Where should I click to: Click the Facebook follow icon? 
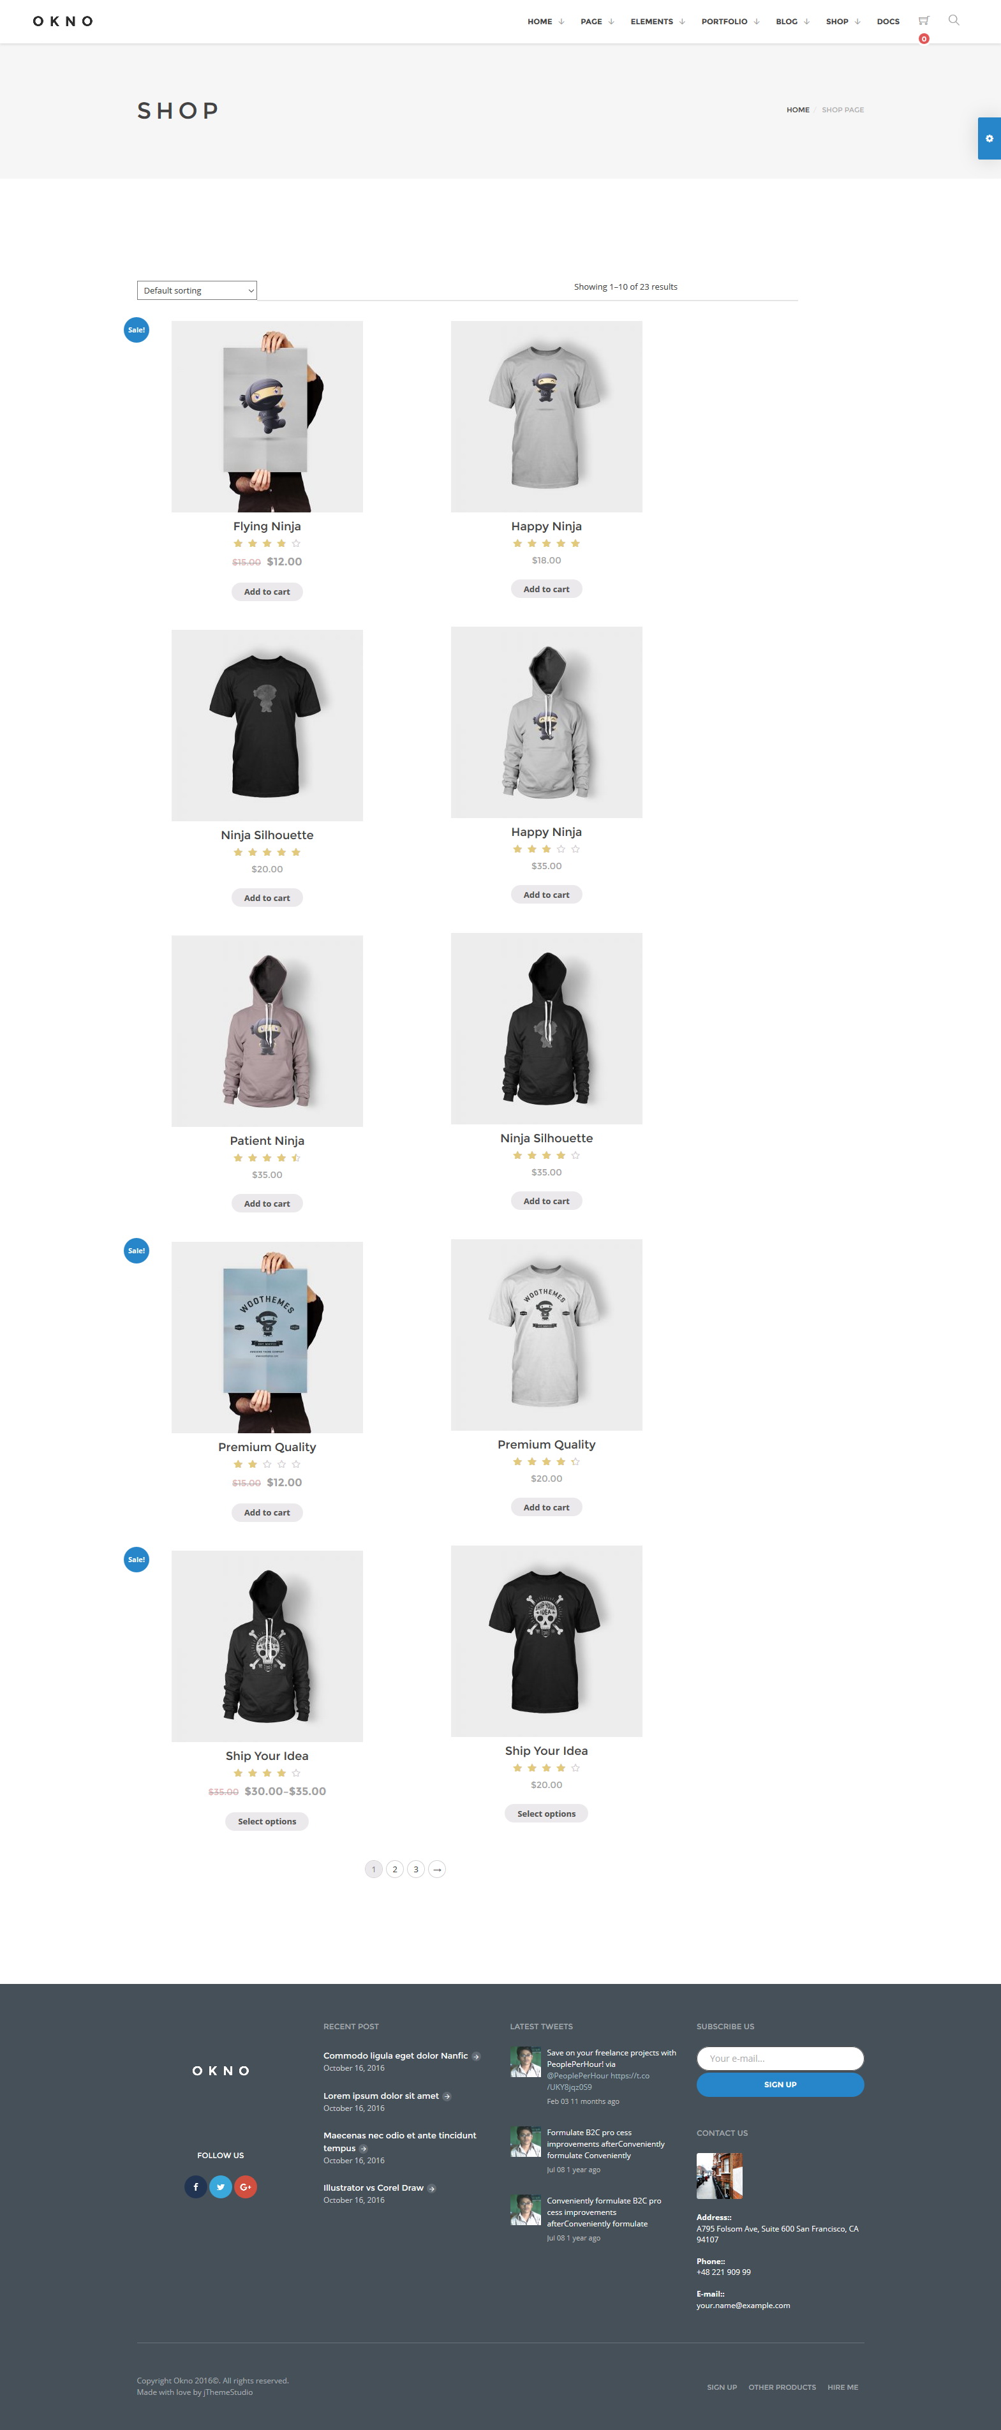click(195, 2187)
